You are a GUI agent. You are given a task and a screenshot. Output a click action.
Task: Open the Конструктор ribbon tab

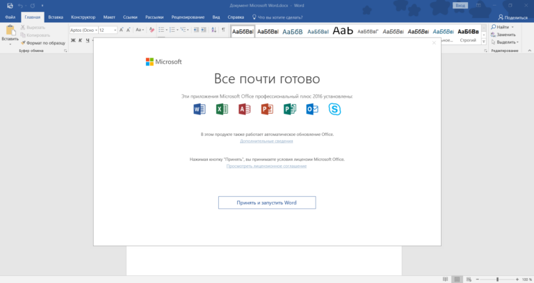pyautogui.click(x=83, y=17)
